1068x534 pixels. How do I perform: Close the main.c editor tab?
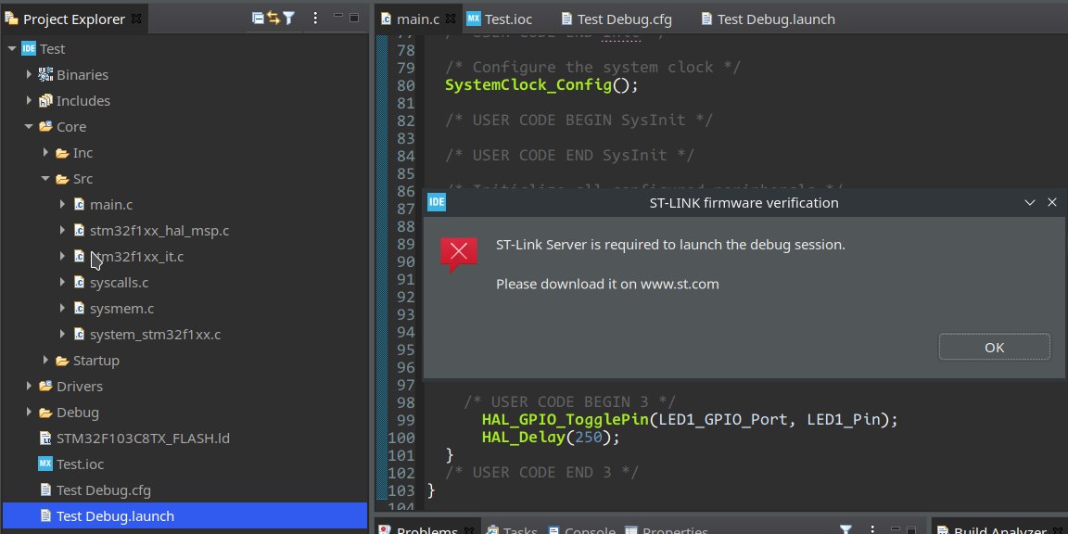451,19
